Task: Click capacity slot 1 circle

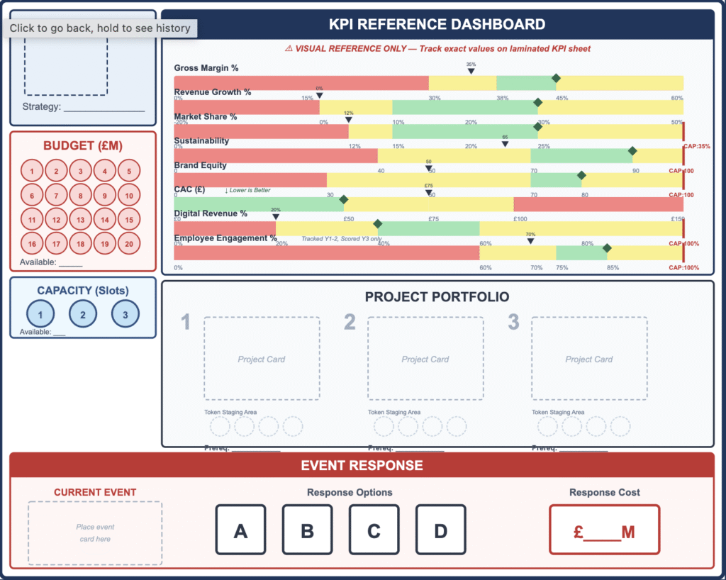Action: pyautogui.click(x=40, y=314)
